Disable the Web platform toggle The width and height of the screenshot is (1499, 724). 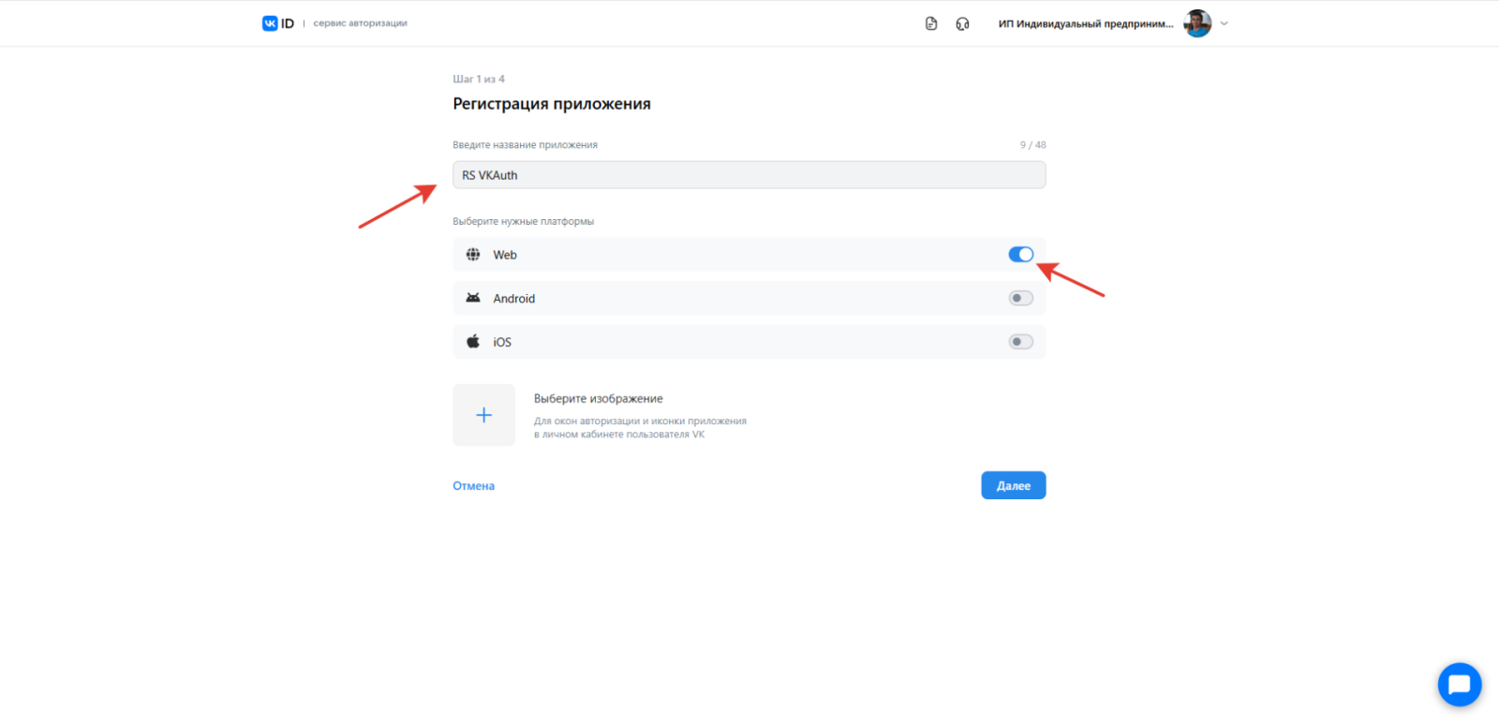[x=1020, y=255]
